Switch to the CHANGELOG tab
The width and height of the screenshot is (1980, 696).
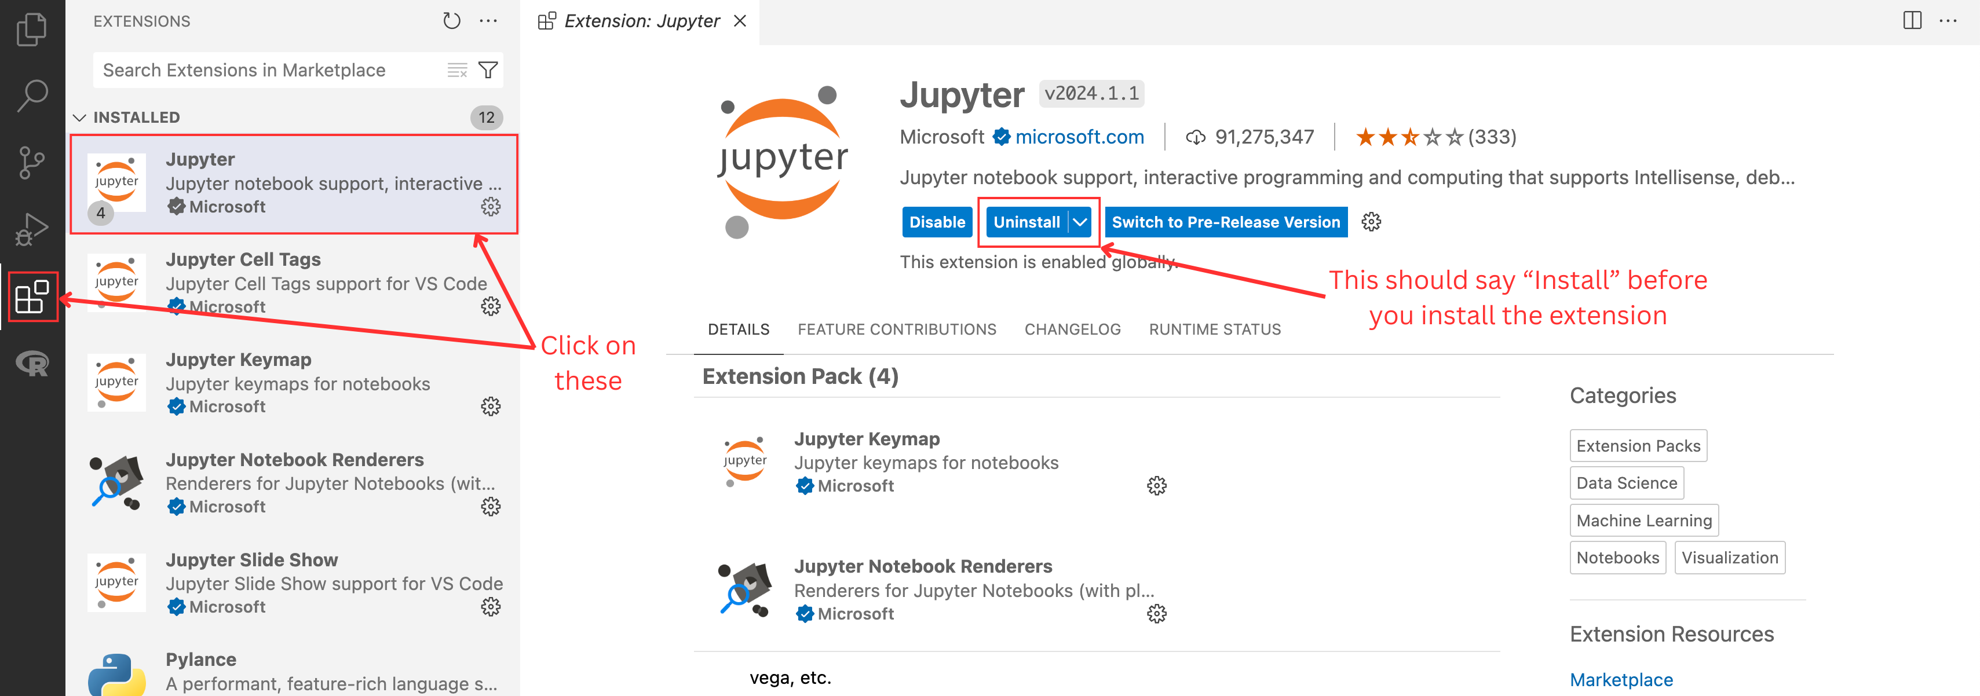1072,329
